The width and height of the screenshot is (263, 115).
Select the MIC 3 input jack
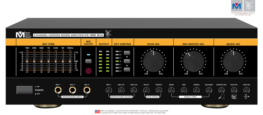[x=87, y=90]
